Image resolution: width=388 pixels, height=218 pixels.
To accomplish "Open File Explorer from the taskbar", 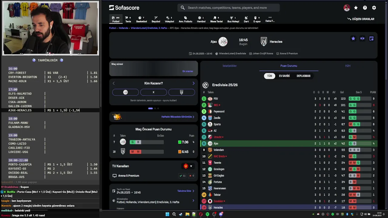I will tap(187, 214).
